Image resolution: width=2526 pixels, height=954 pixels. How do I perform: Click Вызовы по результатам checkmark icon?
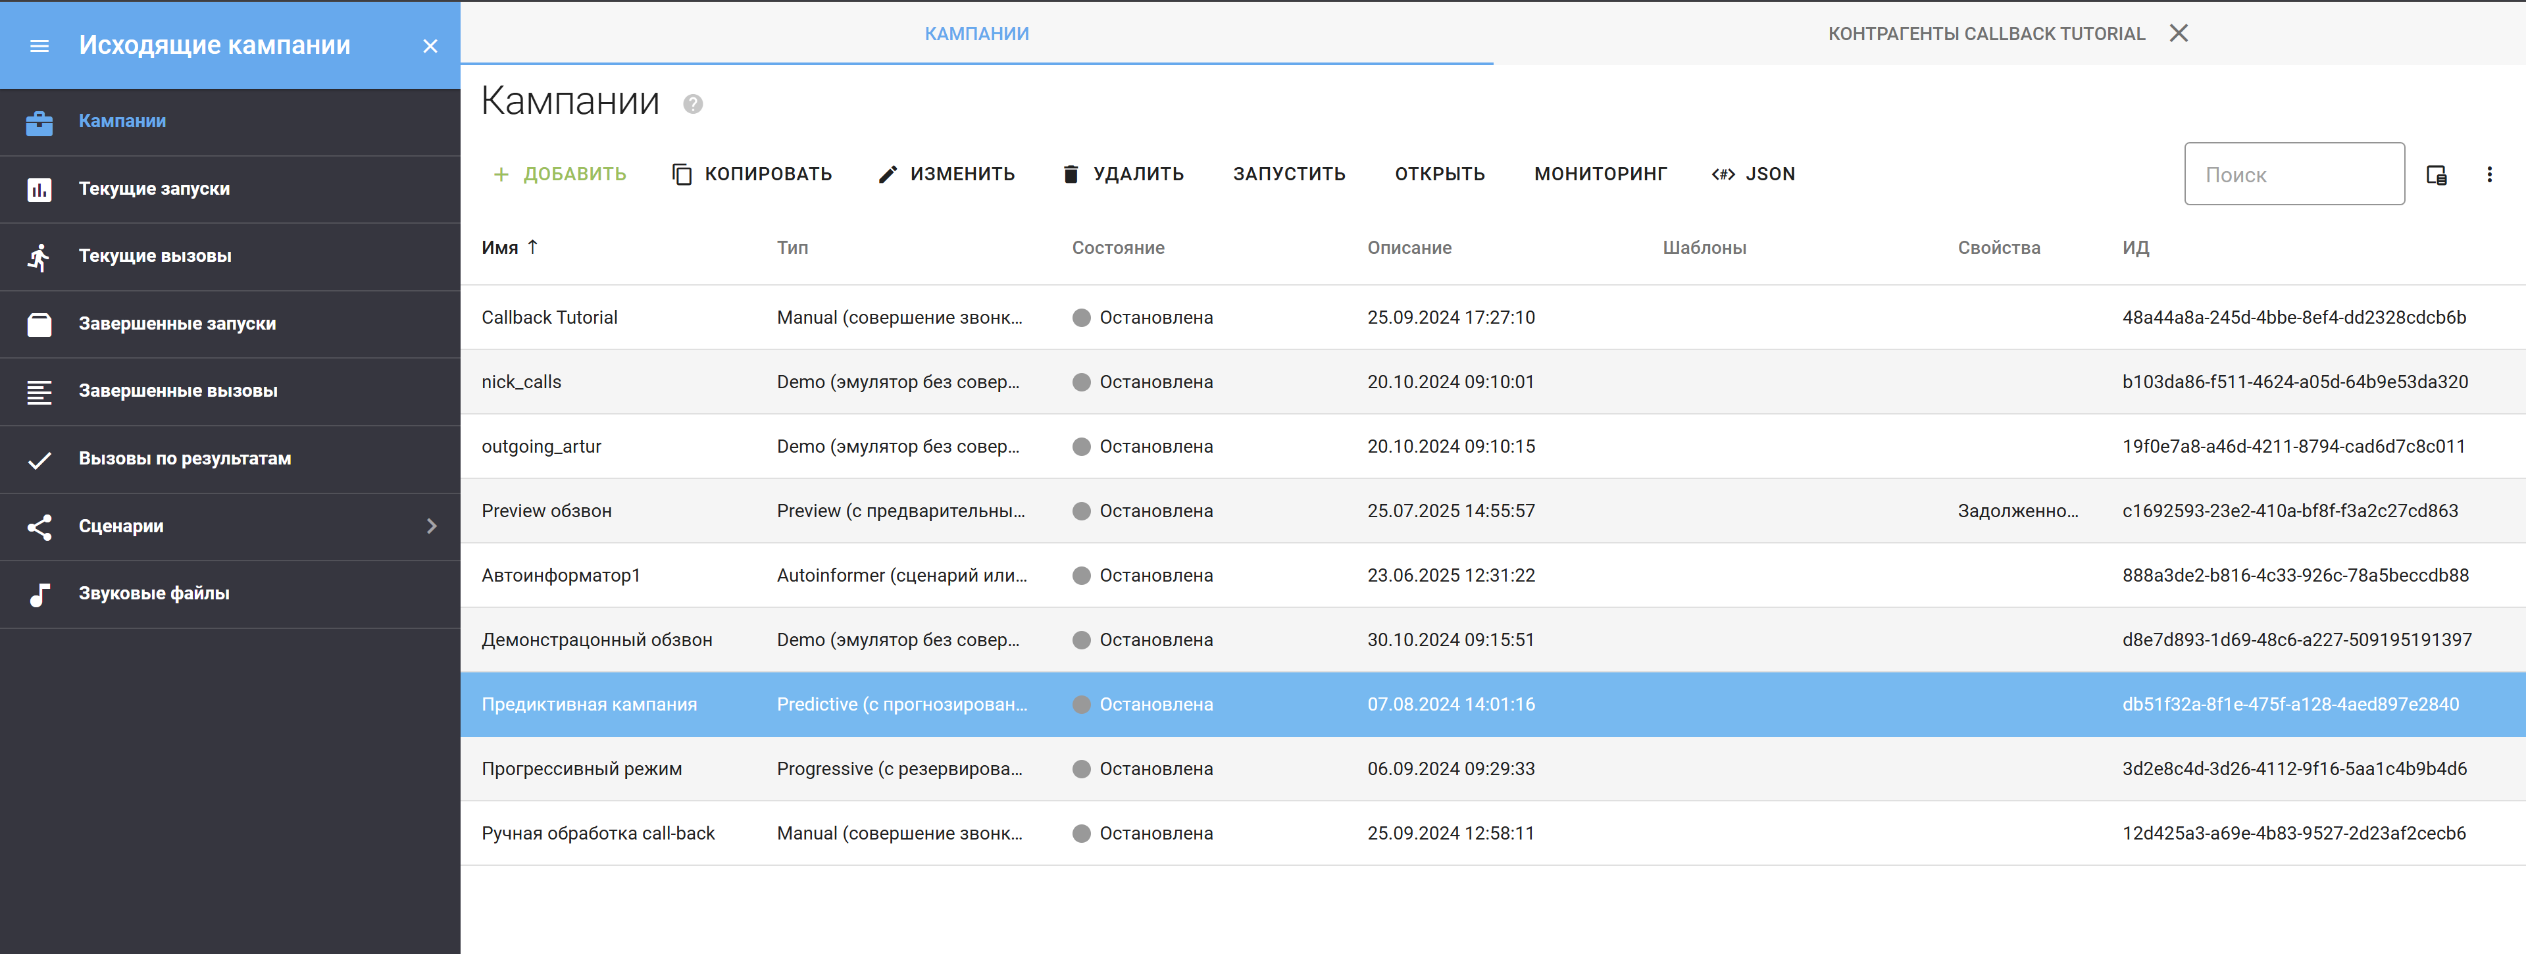(39, 460)
